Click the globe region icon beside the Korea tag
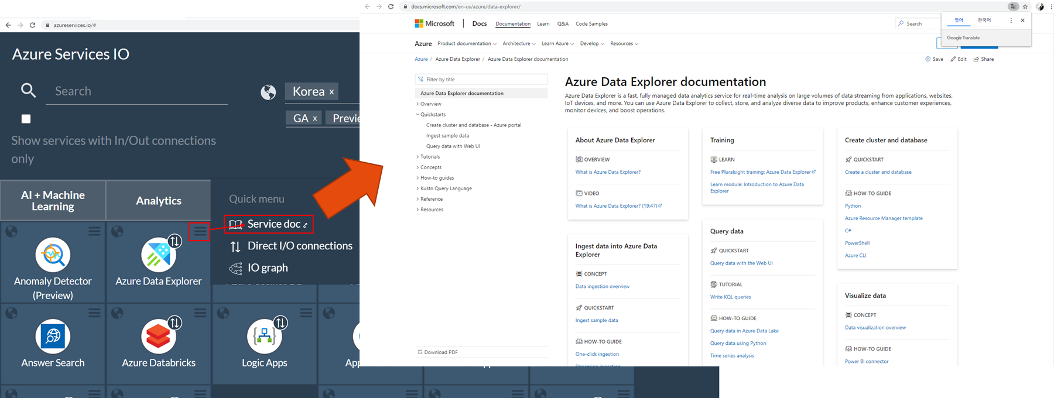The image size is (1054, 398). pos(268,92)
